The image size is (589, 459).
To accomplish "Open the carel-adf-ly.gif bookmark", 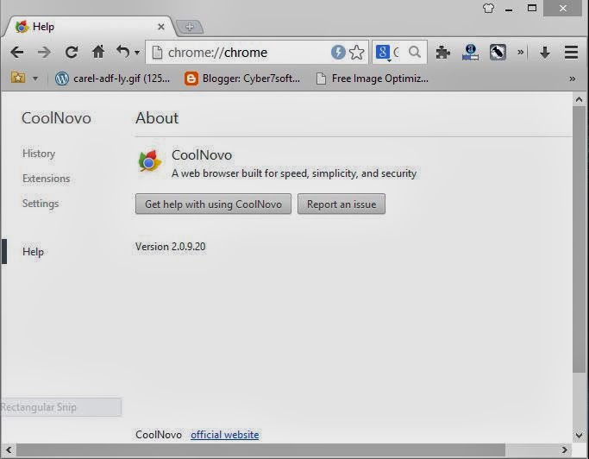I will pyautogui.click(x=112, y=79).
